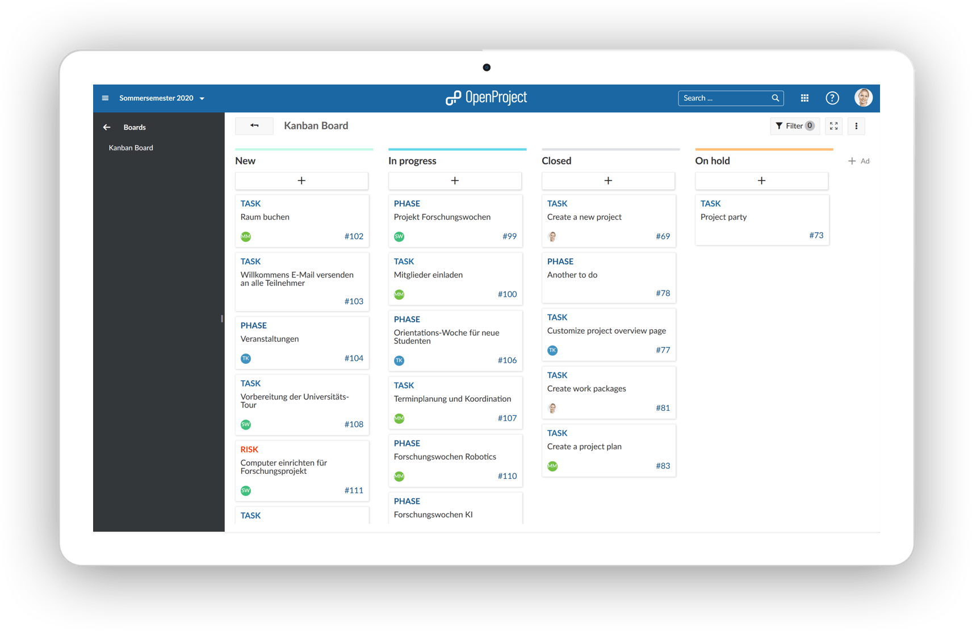972x631 pixels.
Task: Go back using the Boards sidebar arrow
Action: 107,127
